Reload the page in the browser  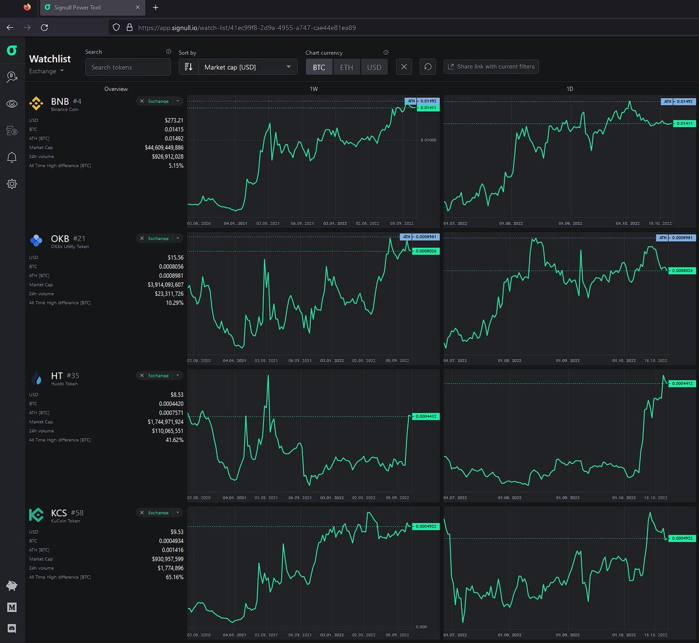[44, 27]
